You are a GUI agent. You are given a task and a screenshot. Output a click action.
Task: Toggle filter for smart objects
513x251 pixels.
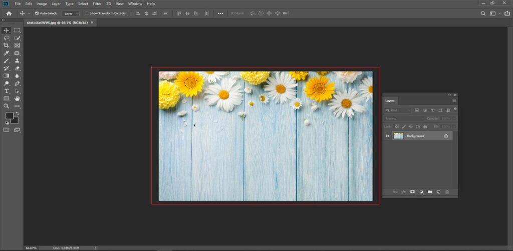pos(448,110)
